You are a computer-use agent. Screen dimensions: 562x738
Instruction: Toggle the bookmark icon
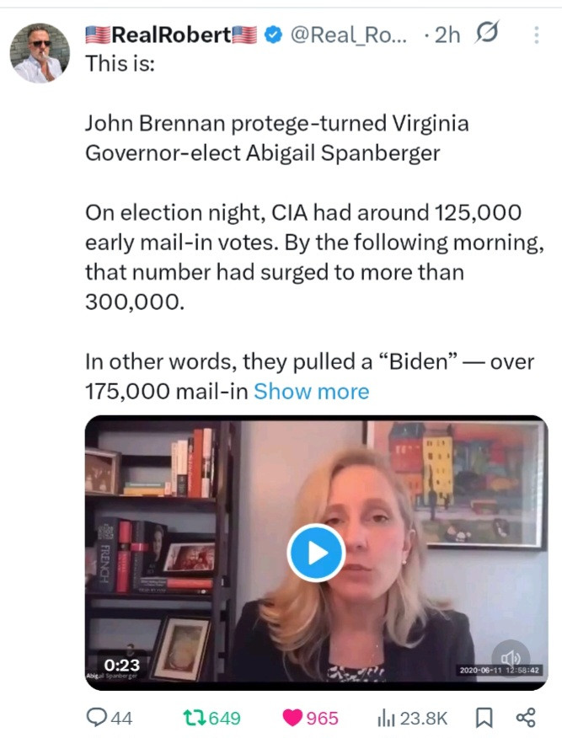coord(484,718)
